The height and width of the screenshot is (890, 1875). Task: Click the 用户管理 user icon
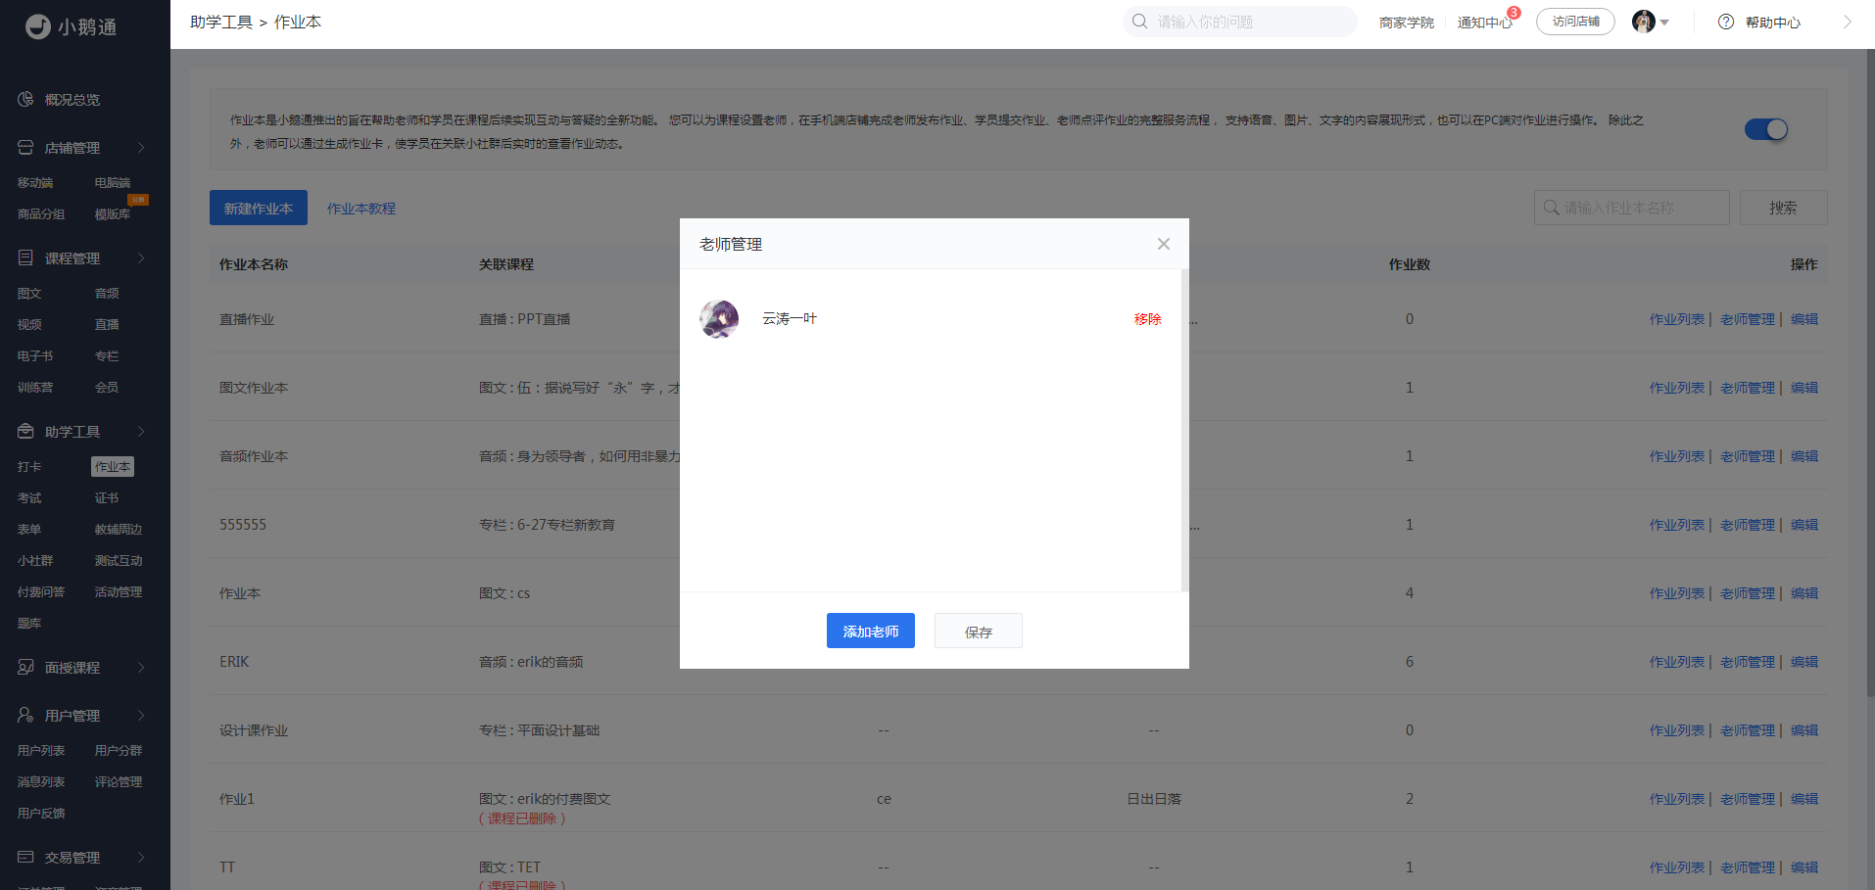(25, 715)
